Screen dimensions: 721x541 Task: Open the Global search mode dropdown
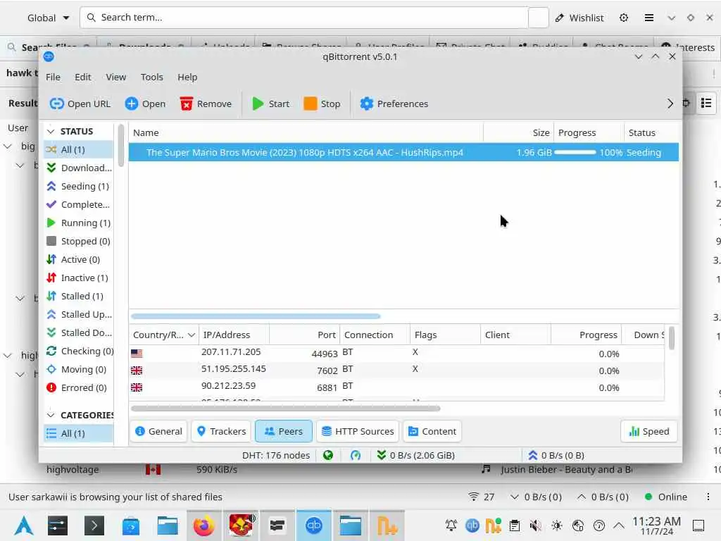48,18
